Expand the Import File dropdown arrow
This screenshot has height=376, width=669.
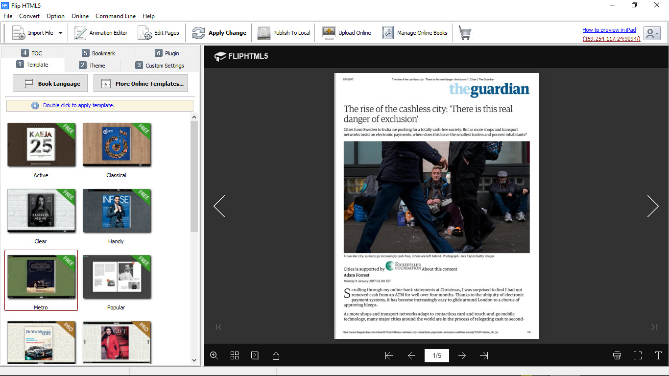coord(60,33)
